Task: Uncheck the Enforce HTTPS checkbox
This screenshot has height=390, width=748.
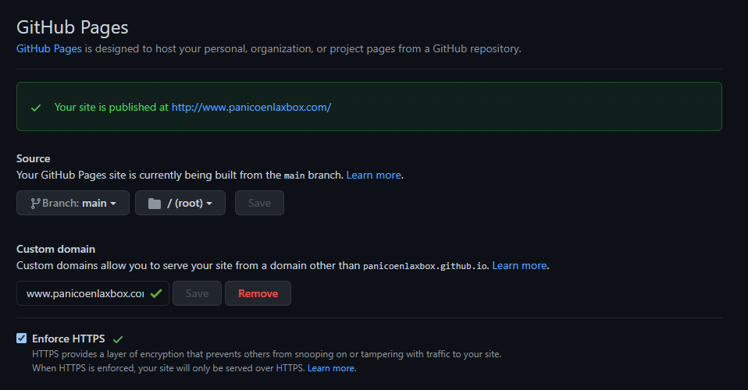Action: [x=21, y=339]
